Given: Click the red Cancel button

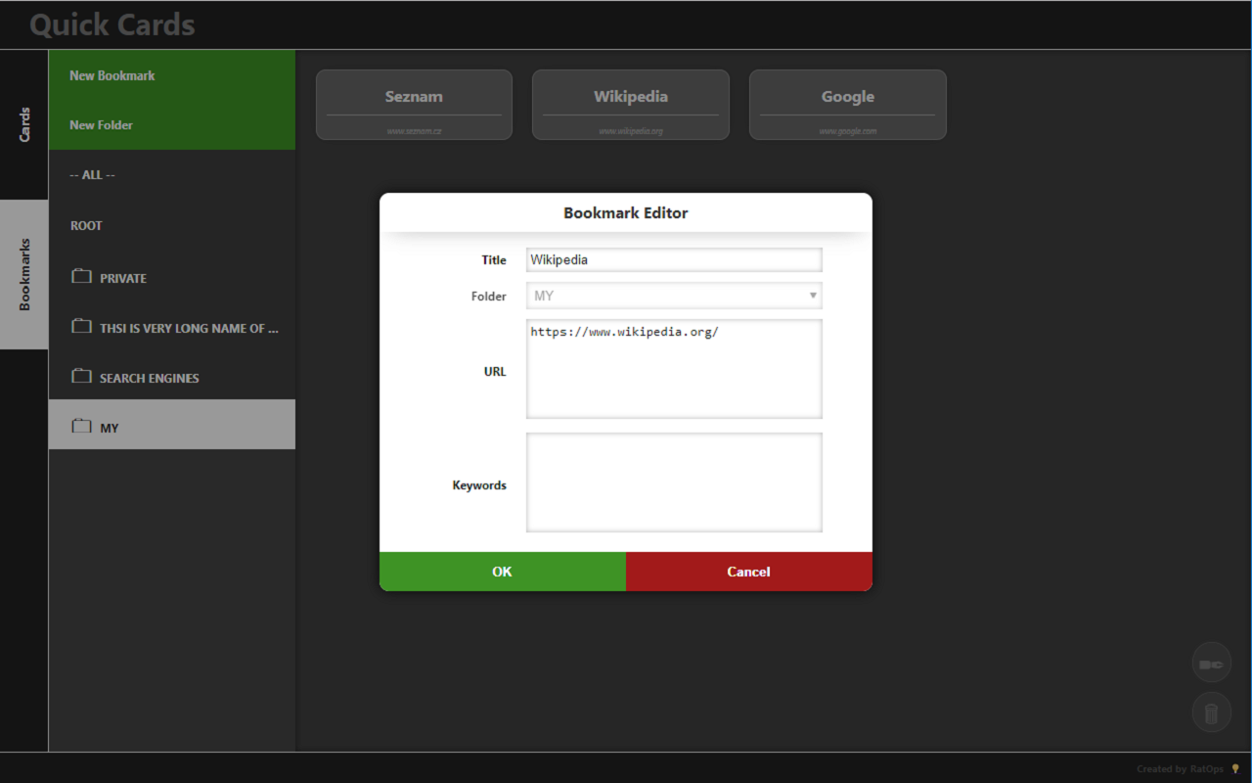Looking at the screenshot, I should pos(749,572).
